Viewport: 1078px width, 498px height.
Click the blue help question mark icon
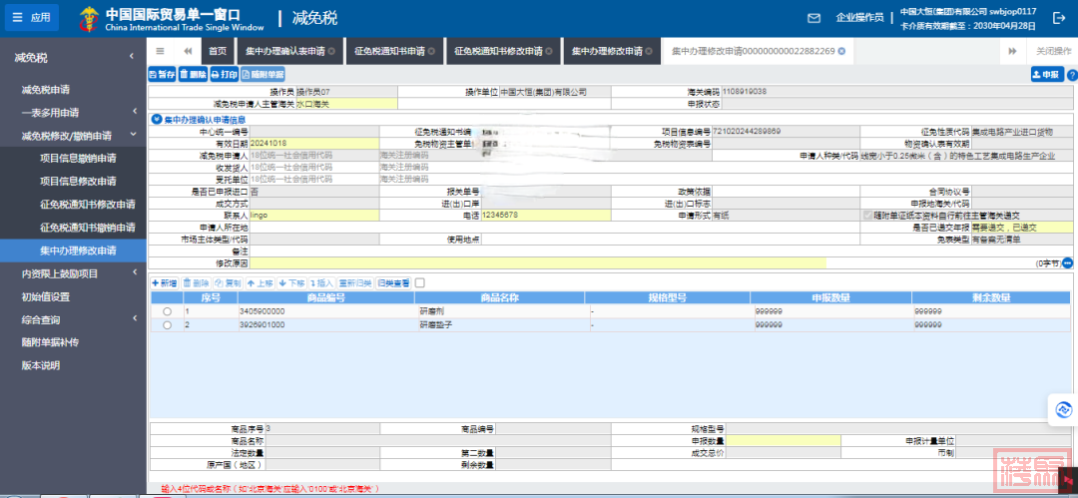click(1072, 74)
